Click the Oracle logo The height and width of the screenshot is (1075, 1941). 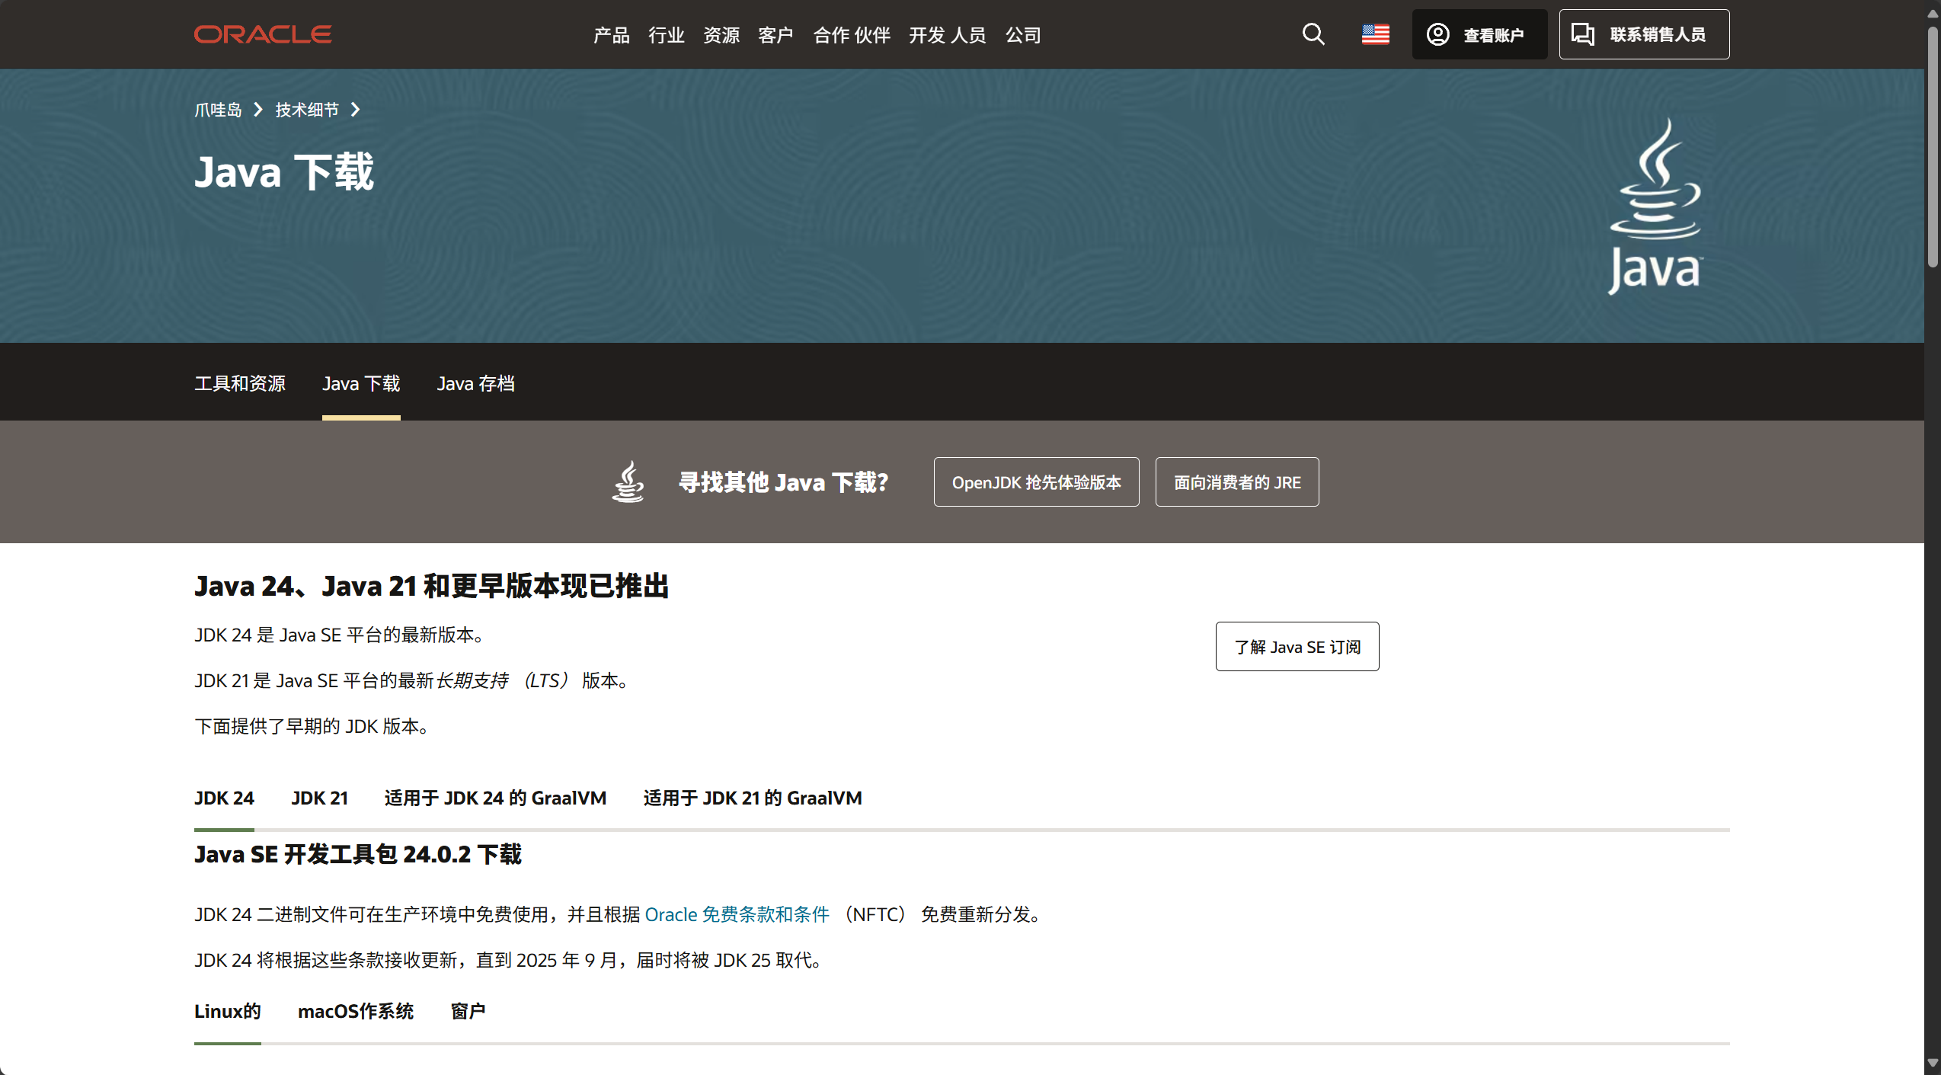click(263, 34)
